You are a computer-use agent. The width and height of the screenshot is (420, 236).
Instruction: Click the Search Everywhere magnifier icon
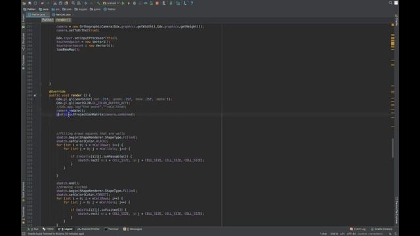390,3
